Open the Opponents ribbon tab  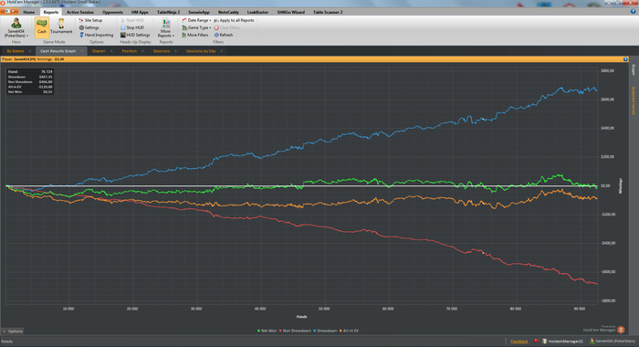(112, 12)
